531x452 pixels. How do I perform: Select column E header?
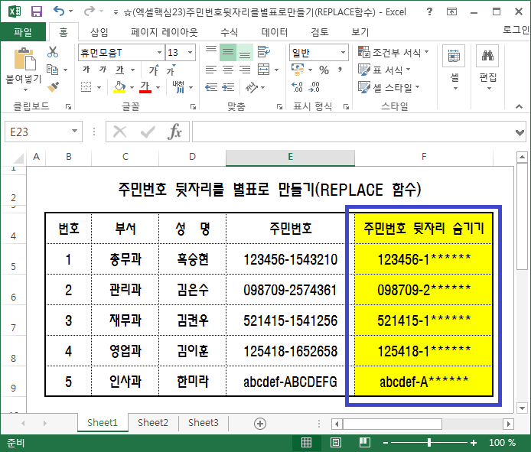pos(290,157)
